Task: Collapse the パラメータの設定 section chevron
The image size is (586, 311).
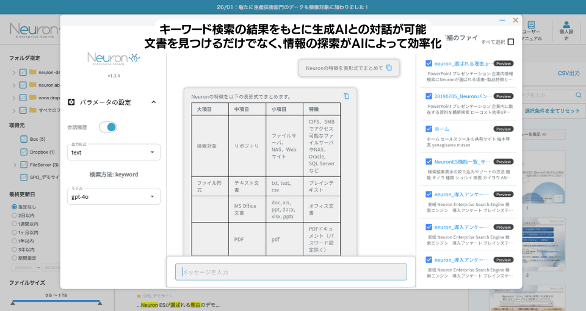Action: pos(154,102)
